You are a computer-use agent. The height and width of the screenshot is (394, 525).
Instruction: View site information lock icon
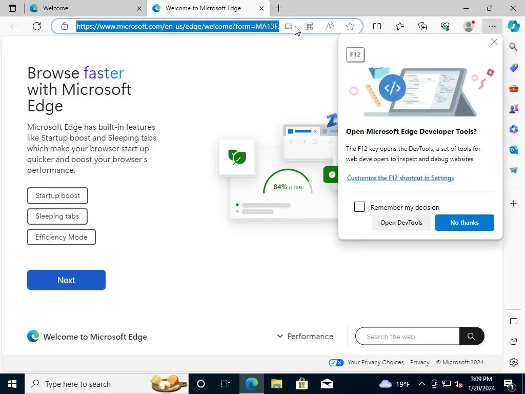tap(65, 26)
